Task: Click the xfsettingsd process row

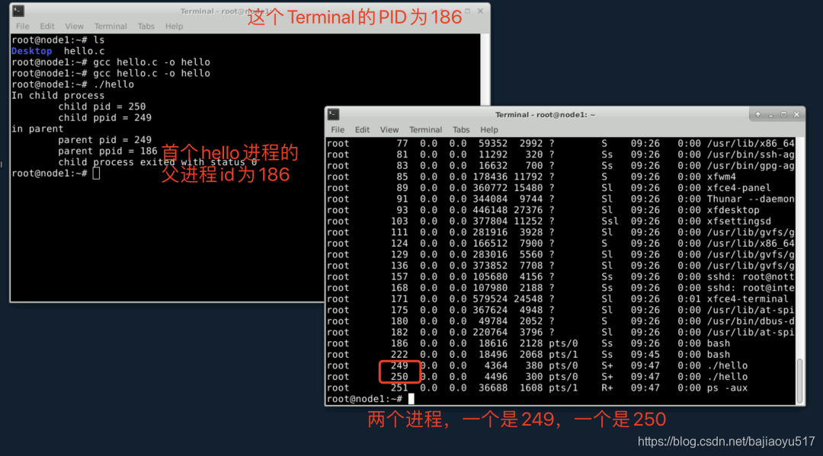Action: point(561,222)
